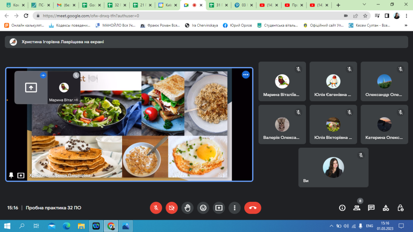Click the present screen button

pos(219,208)
